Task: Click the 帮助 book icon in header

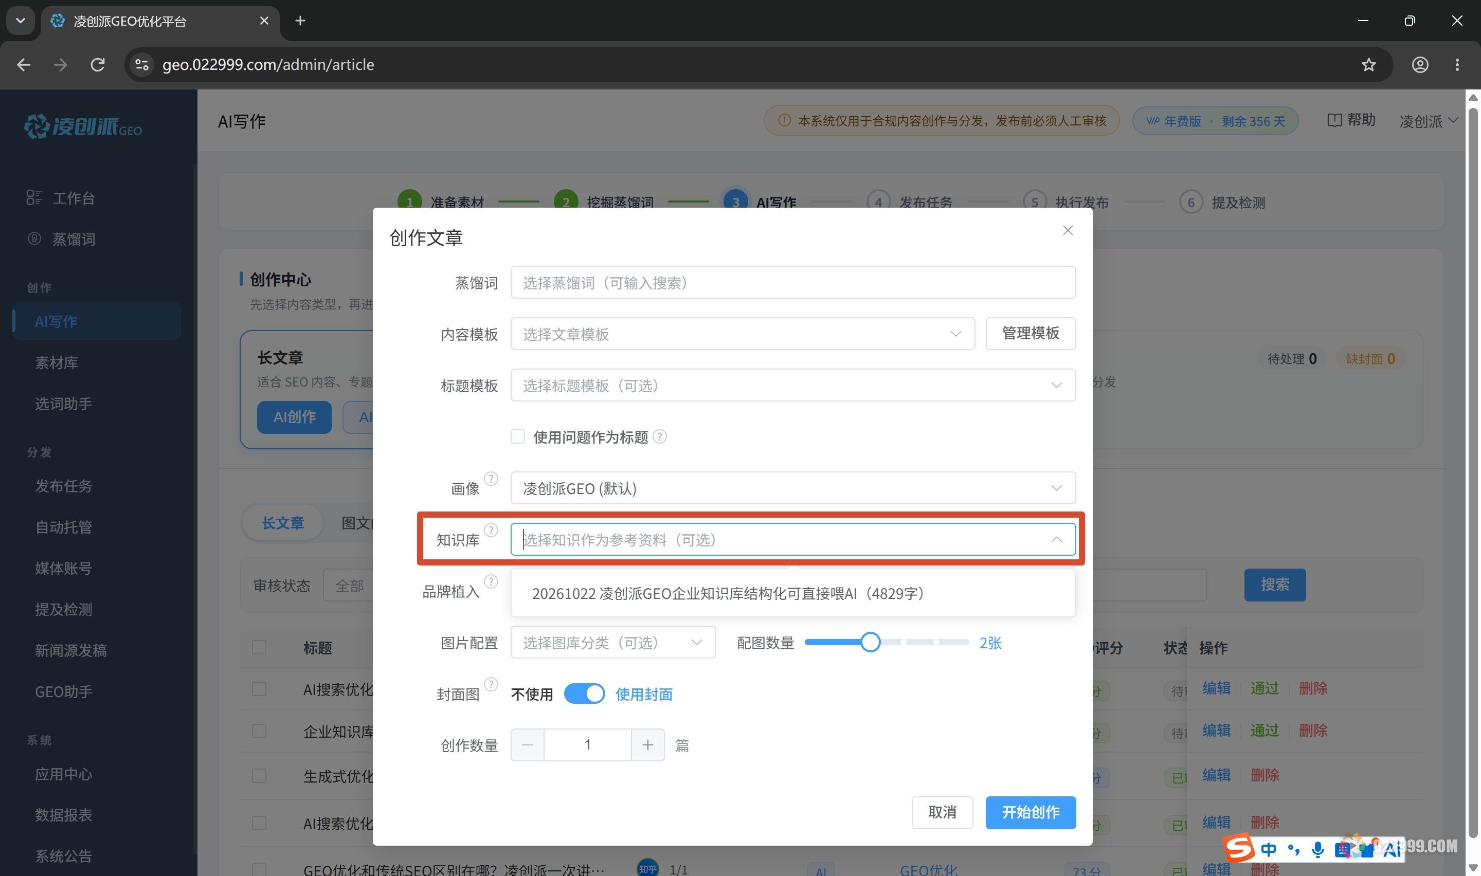Action: click(x=1334, y=120)
